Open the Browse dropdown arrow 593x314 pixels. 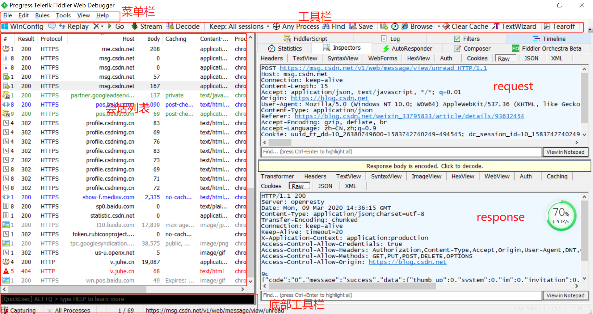pos(439,27)
